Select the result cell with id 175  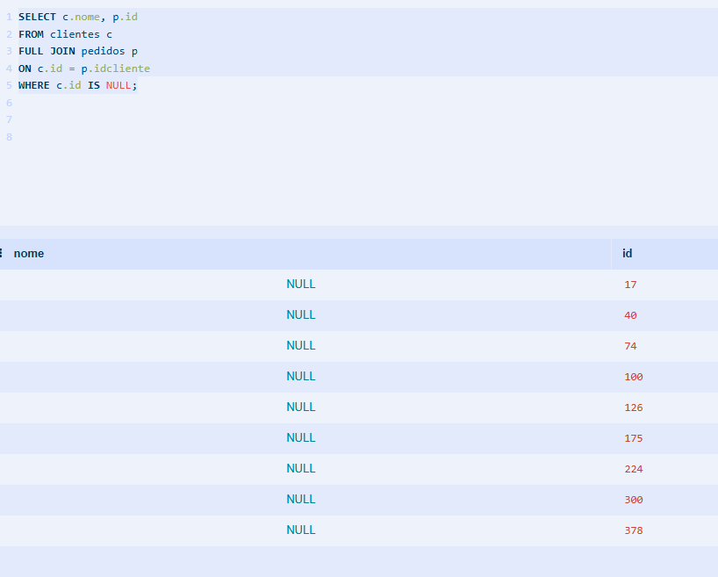pos(664,438)
